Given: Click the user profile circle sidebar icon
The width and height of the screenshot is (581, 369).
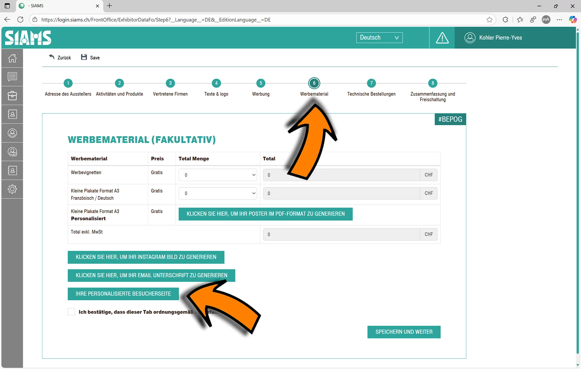Looking at the screenshot, I should 12,133.
